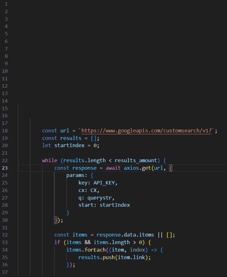Image resolution: width=227 pixels, height=277 pixels.
Task: Click the params property name
Action: (75, 175)
